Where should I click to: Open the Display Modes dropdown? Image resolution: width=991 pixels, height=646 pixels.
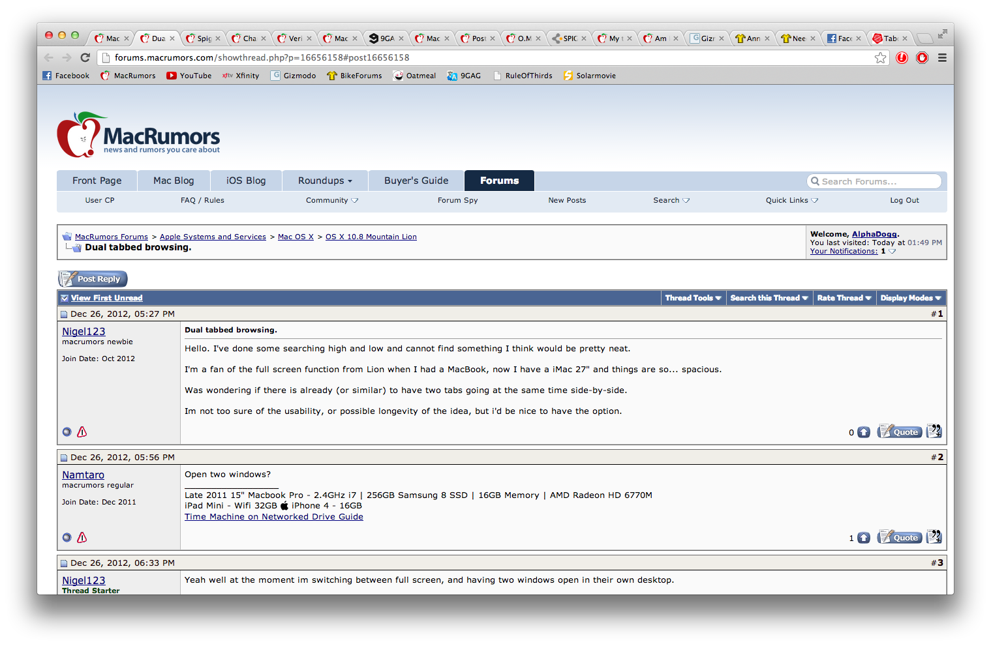[x=911, y=298]
